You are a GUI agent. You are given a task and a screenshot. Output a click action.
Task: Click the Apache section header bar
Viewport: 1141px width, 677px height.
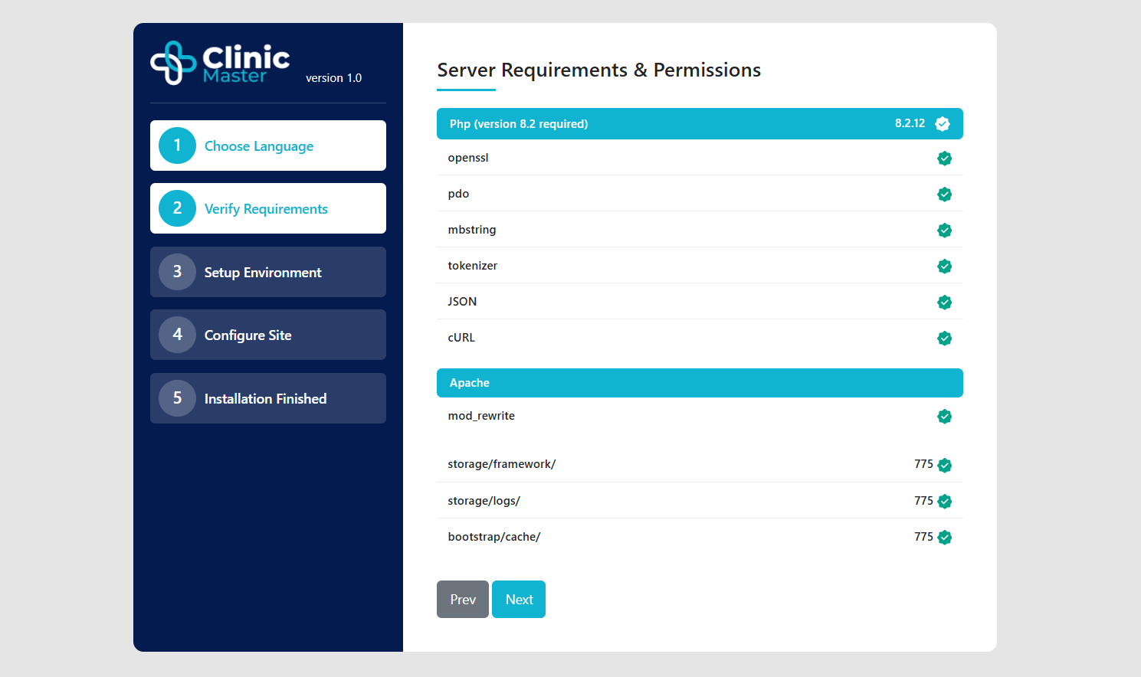699,383
